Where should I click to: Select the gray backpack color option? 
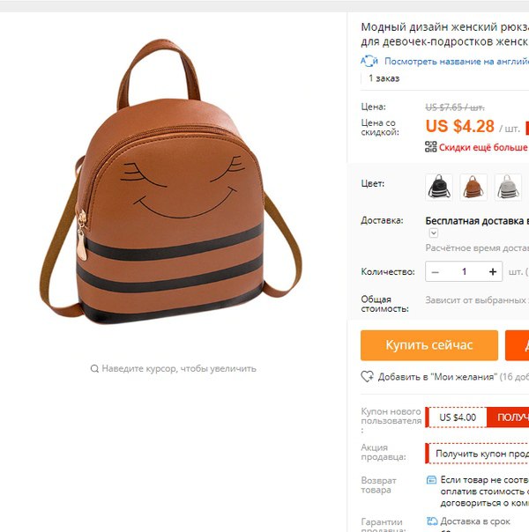coord(508,187)
